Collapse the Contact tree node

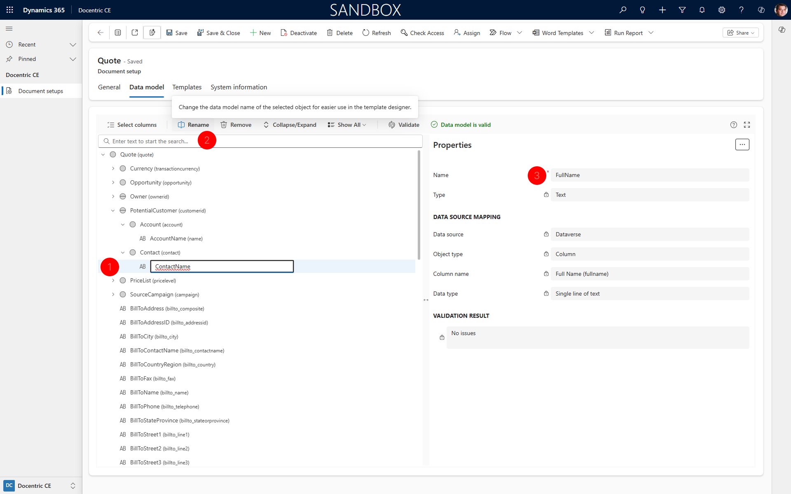(123, 253)
